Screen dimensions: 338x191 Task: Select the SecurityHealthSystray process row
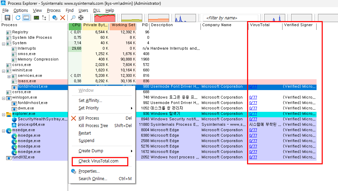tap(158, 119)
